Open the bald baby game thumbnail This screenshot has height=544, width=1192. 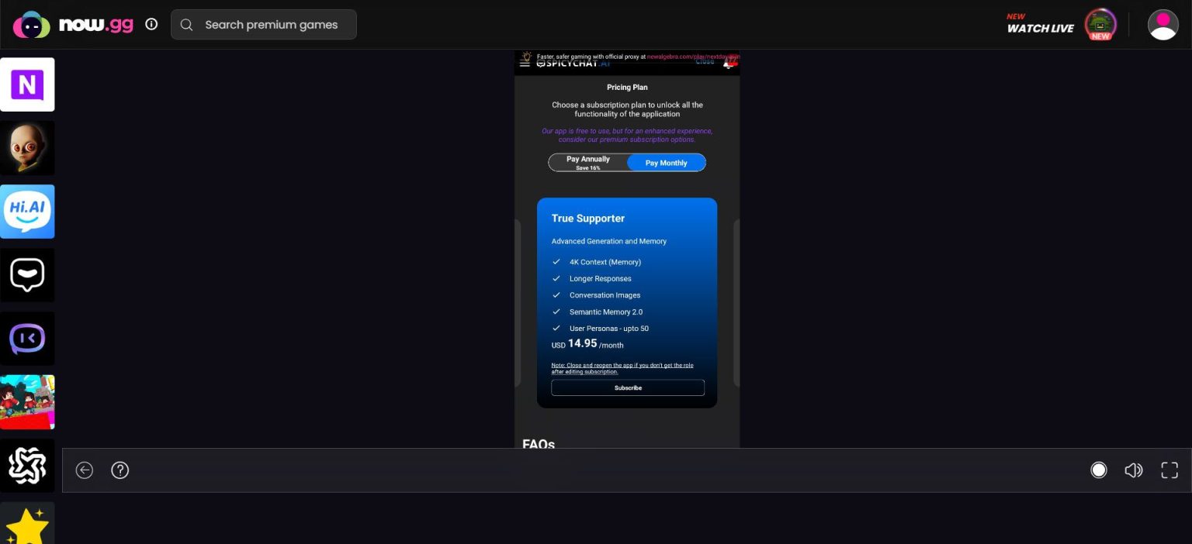point(27,148)
